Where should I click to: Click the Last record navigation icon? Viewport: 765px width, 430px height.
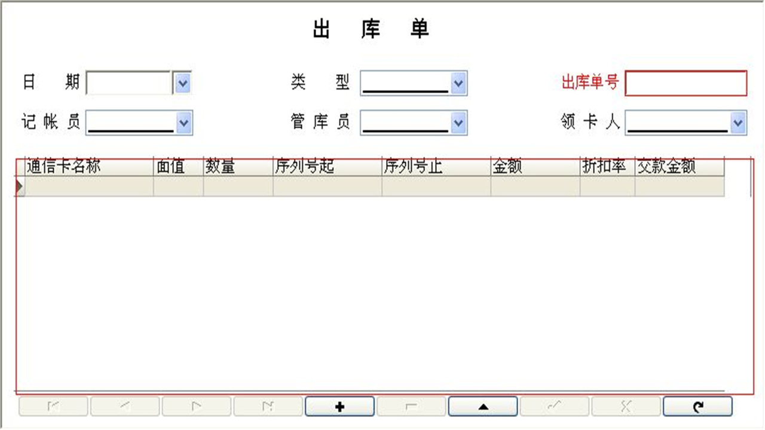(268, 406)
